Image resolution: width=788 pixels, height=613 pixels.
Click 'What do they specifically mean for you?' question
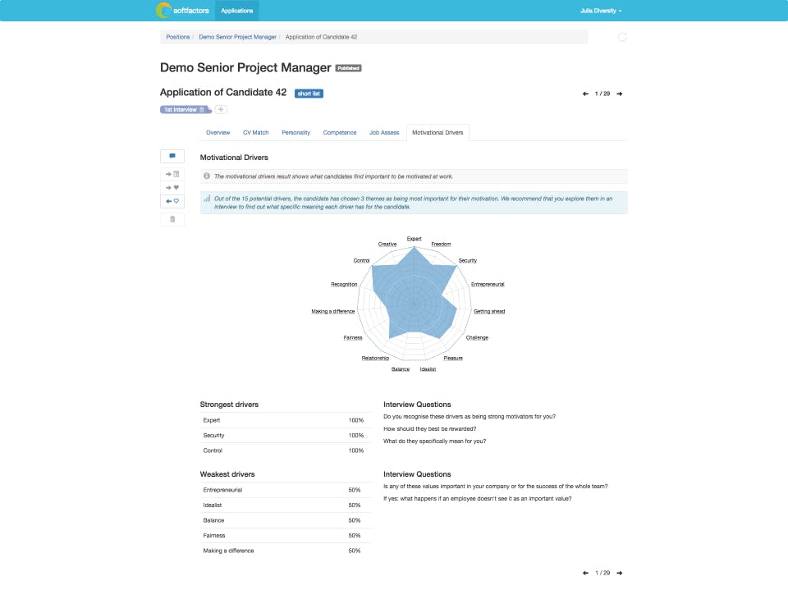click(435, 441)
